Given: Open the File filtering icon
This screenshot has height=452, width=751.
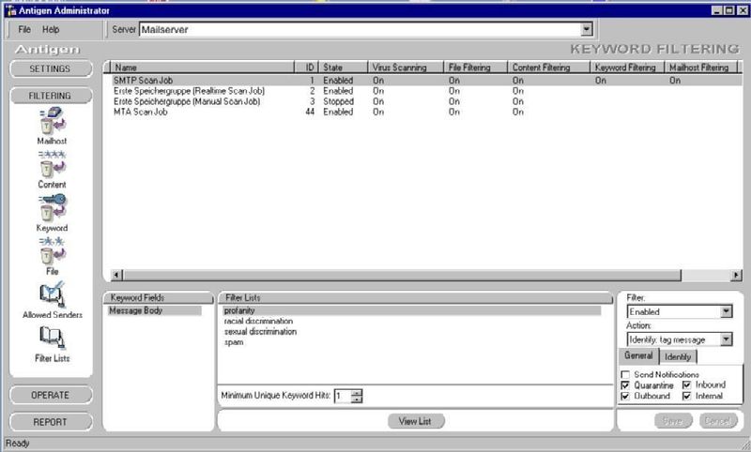Looking at the screenshot, I should pyautogui.click(x=53, y=251).
